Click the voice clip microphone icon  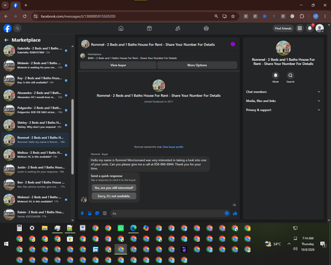tap(82, 213)
